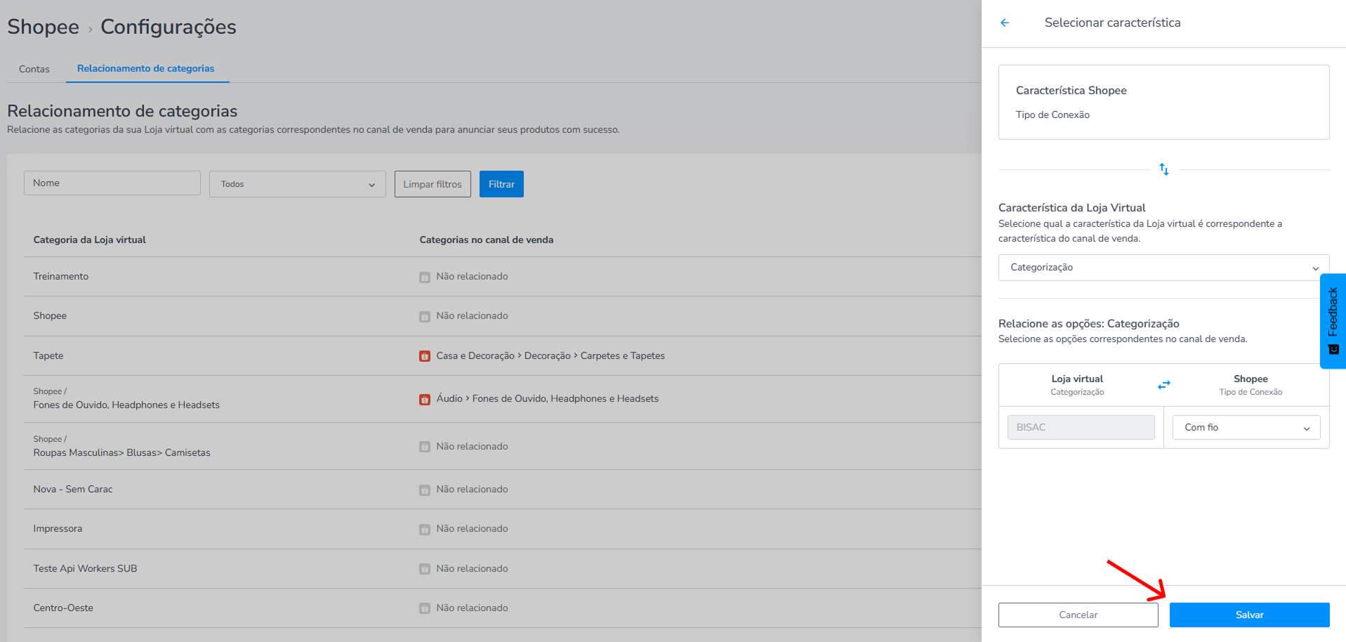Screen dimensions: 1346x642
Task: Click the Centro-Oeste category name
Action: (x=63, y=608)
